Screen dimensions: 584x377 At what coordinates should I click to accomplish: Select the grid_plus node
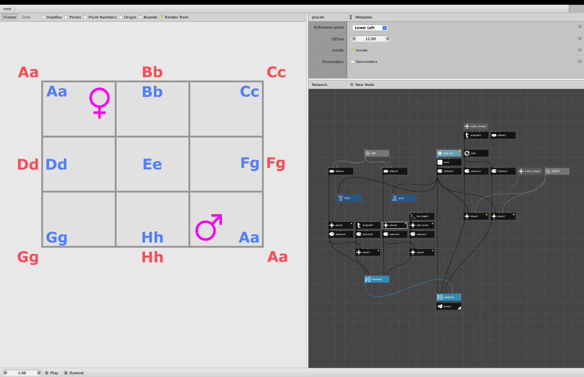click(449, 153)
